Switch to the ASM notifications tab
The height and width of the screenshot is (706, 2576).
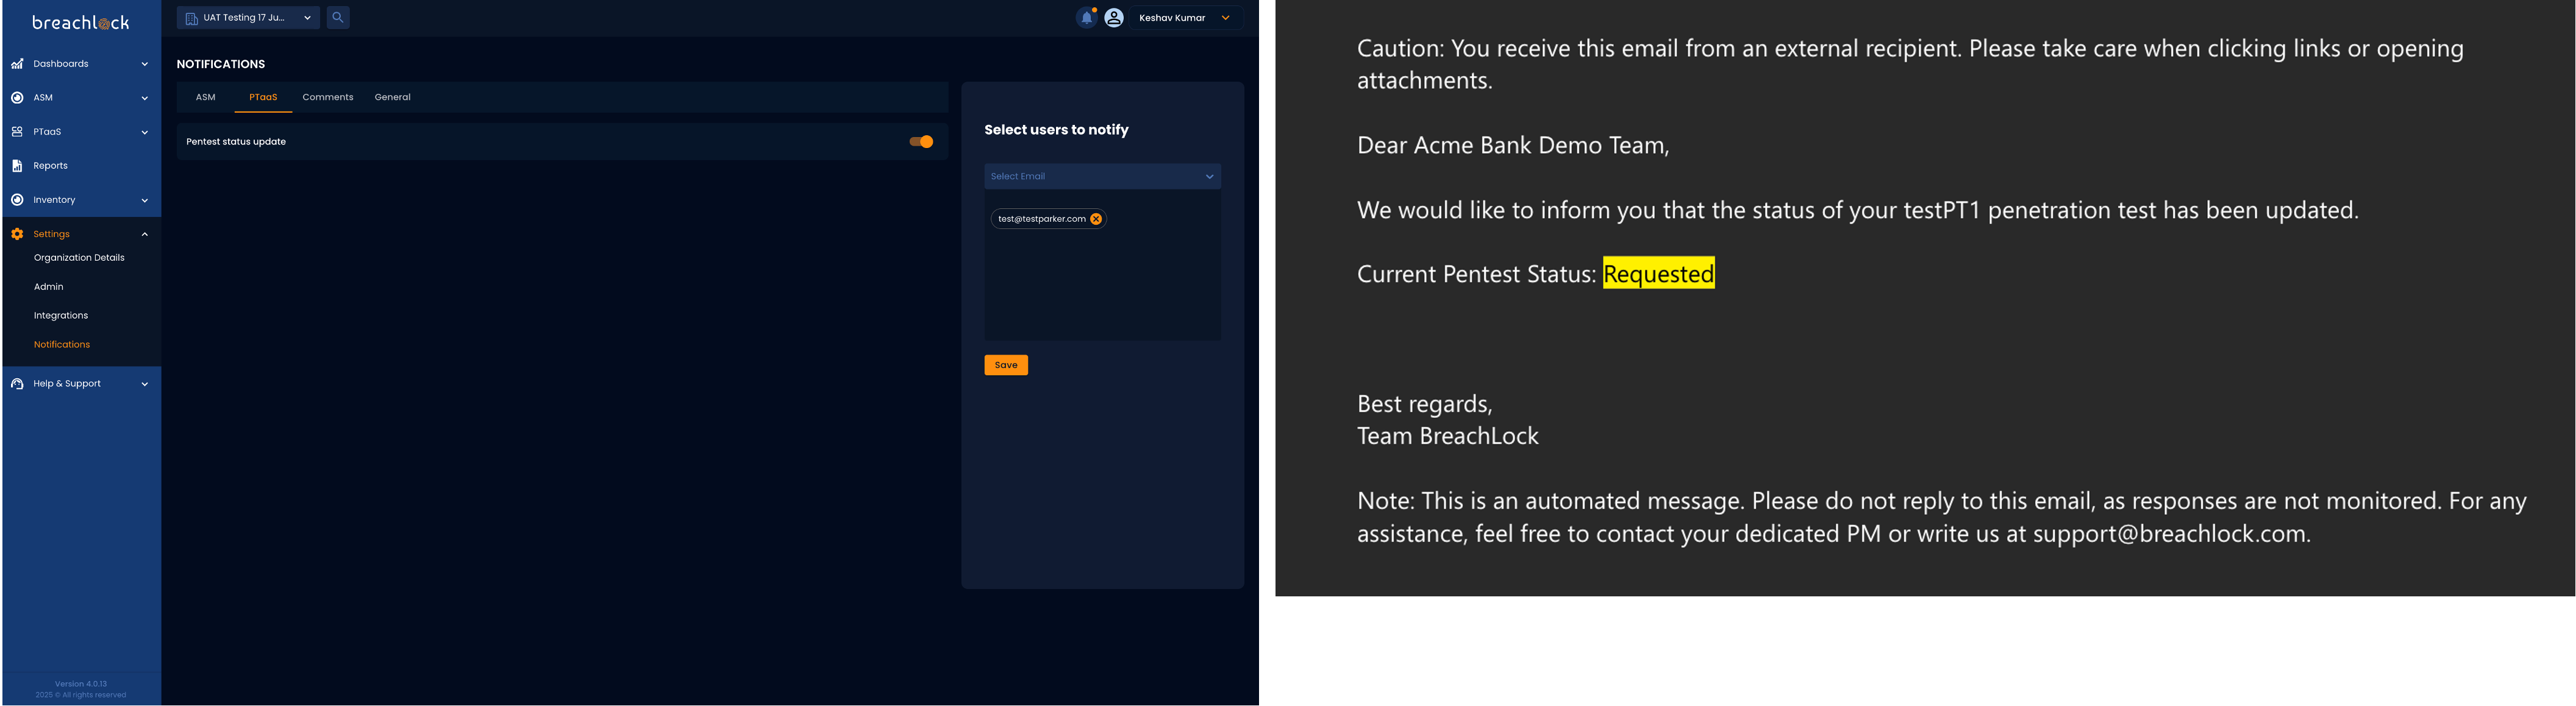205,97
